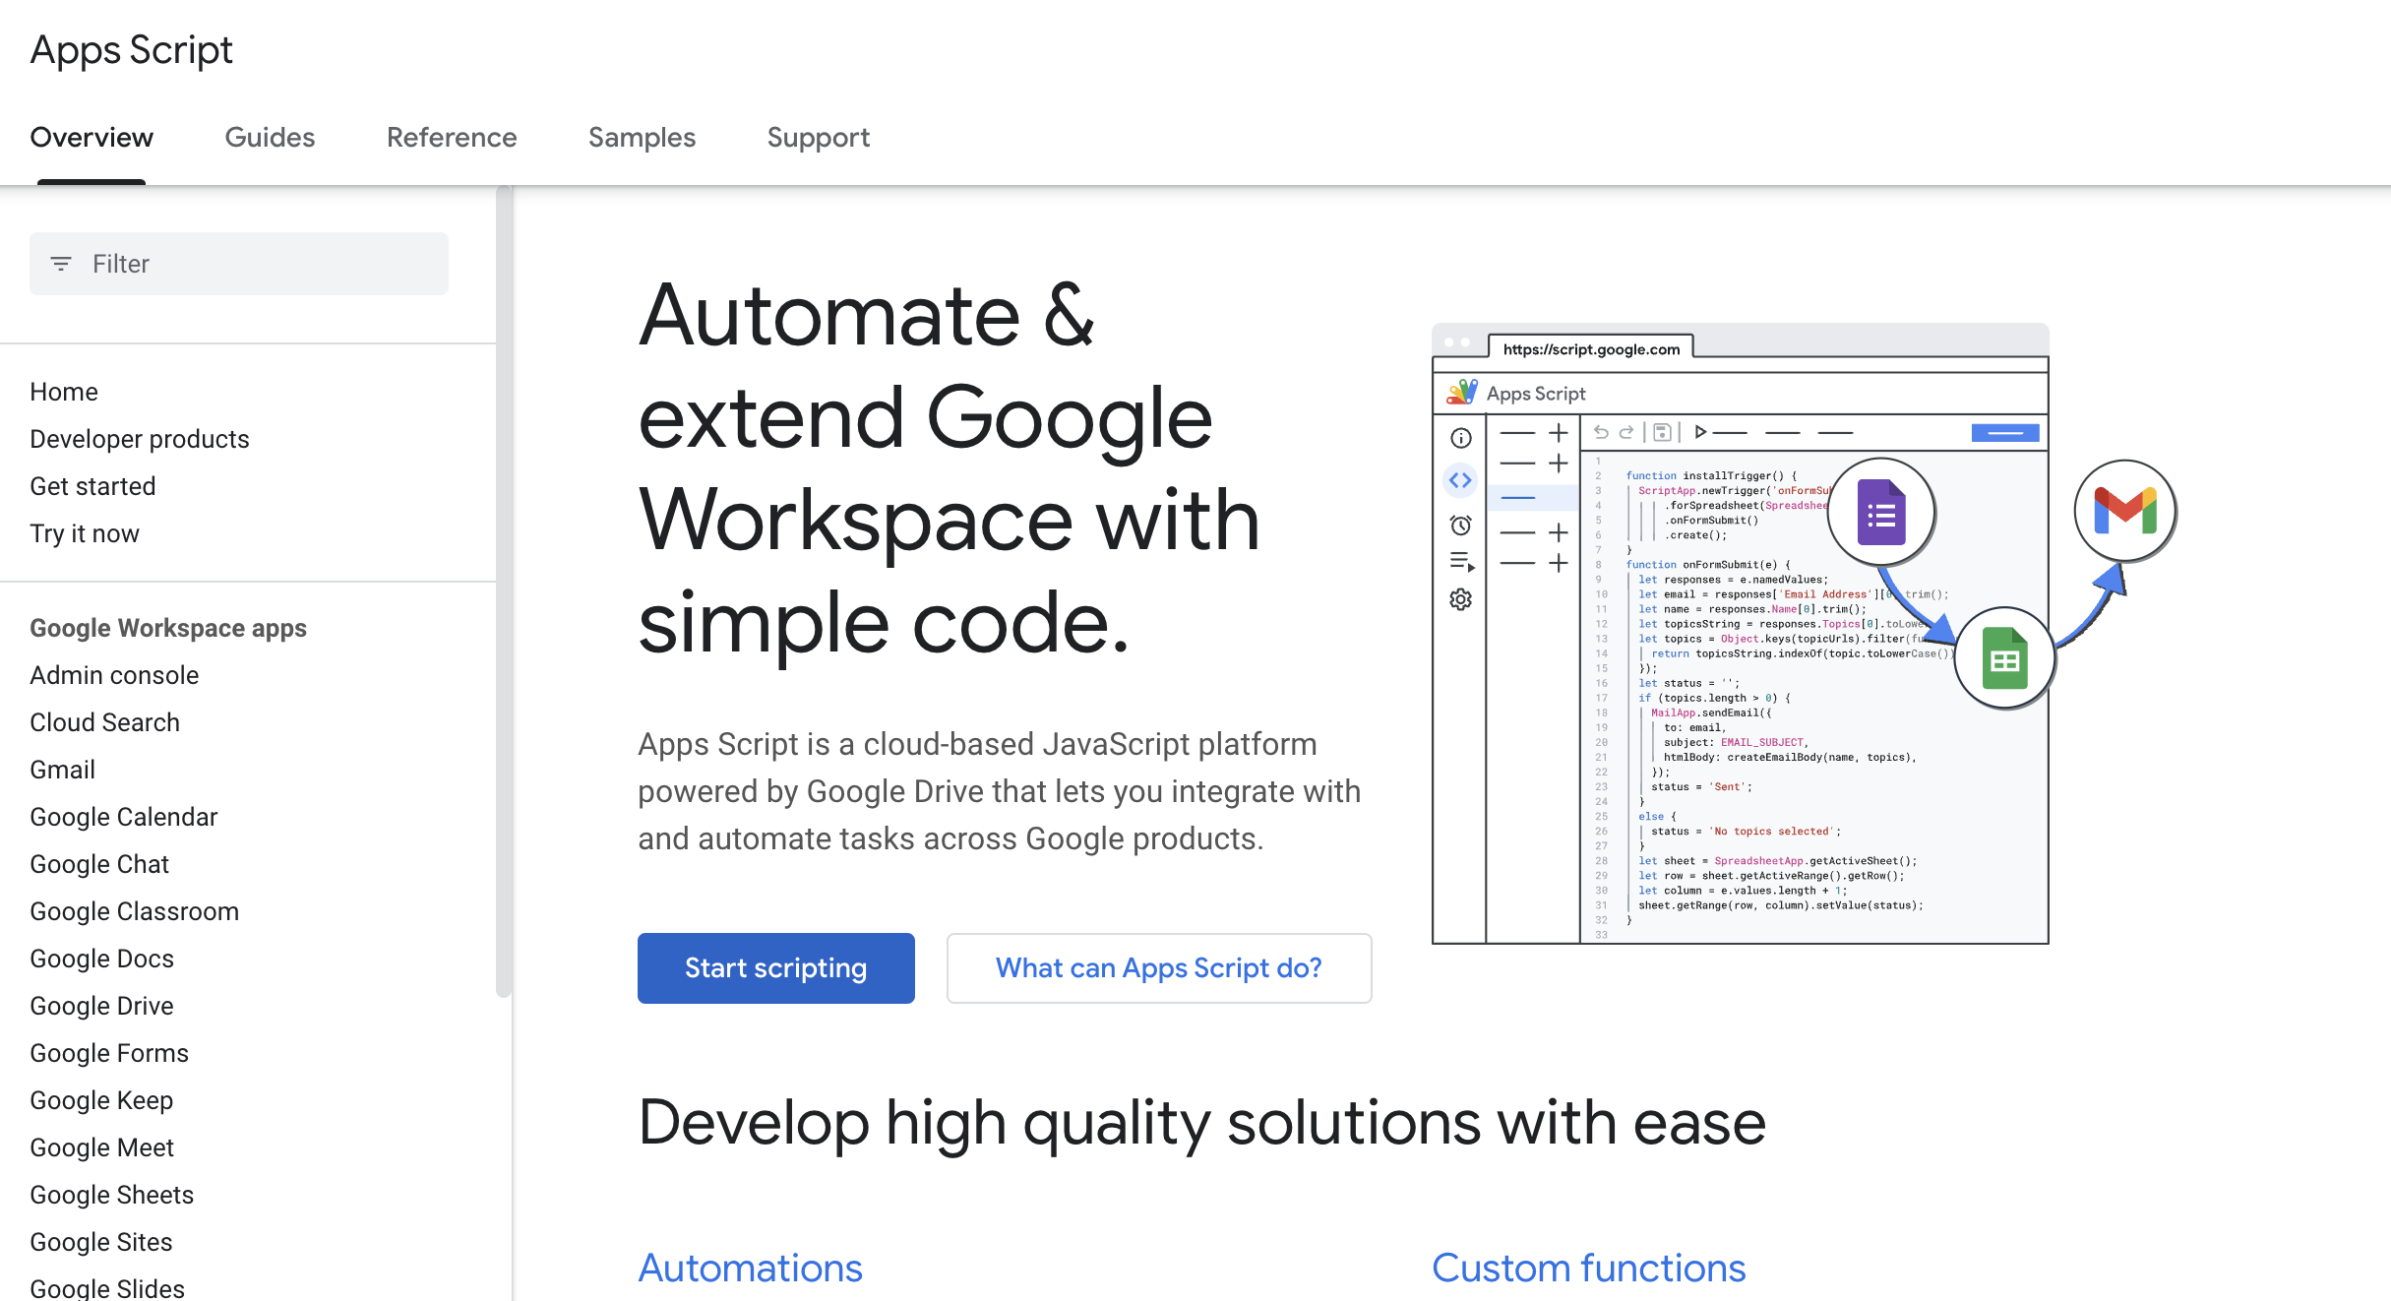Click What can Apps Script do? button

(1158, 968)
